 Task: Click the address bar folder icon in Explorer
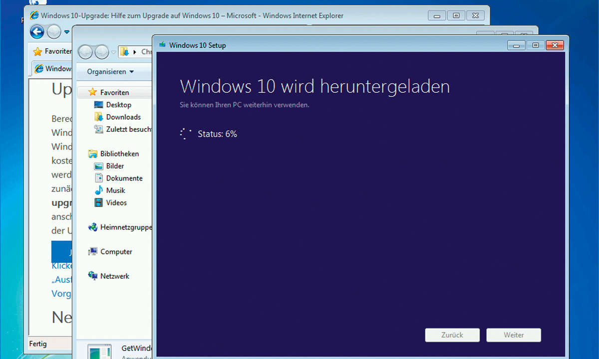125,51
